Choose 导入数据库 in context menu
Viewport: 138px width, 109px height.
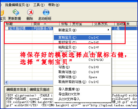(82, 89)
